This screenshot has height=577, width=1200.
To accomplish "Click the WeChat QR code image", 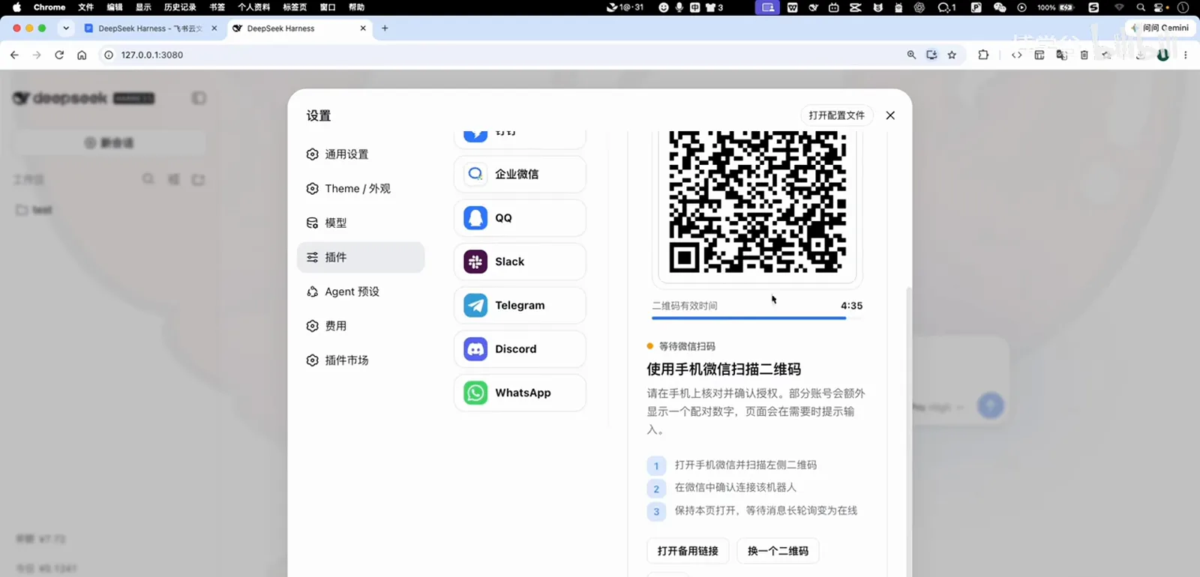I will [757, 202].
